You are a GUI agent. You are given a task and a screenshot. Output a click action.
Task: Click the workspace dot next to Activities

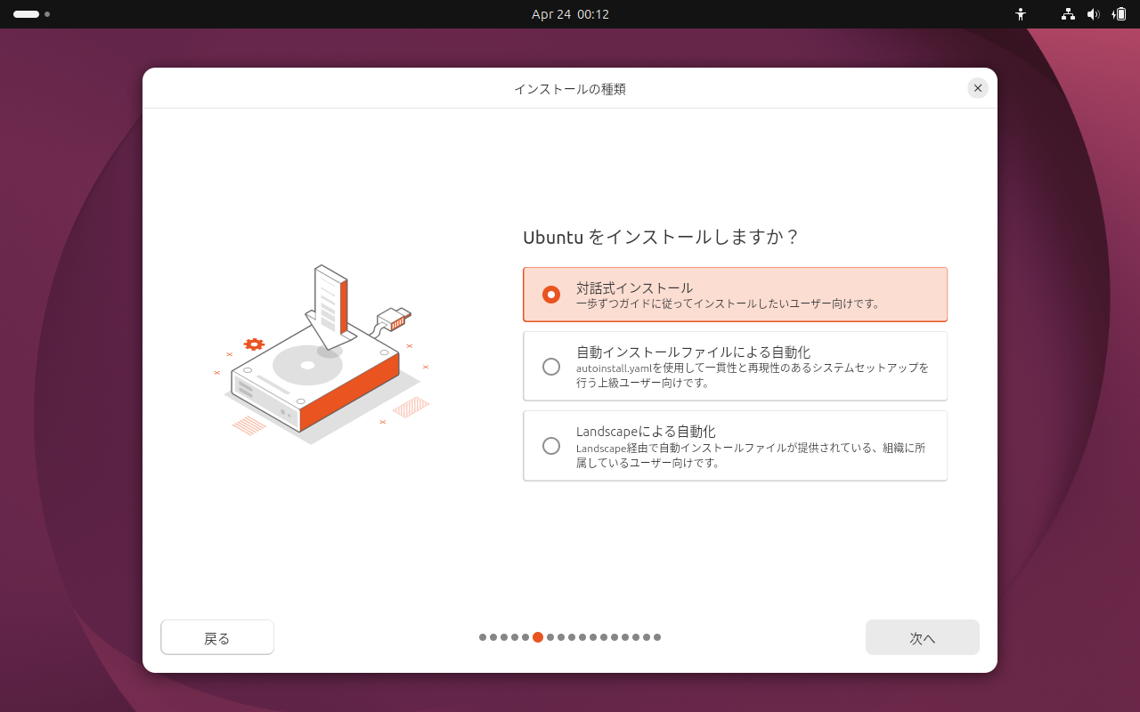click(47, 14)
